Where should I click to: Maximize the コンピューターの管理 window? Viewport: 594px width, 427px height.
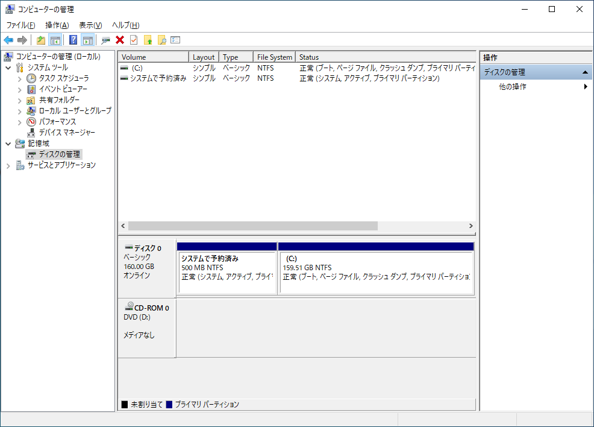click(x=552, y=9)
